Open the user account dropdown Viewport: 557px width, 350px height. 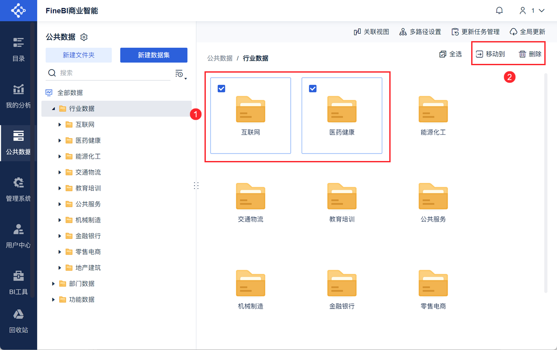pyautogui.click(x=532, y=10)
